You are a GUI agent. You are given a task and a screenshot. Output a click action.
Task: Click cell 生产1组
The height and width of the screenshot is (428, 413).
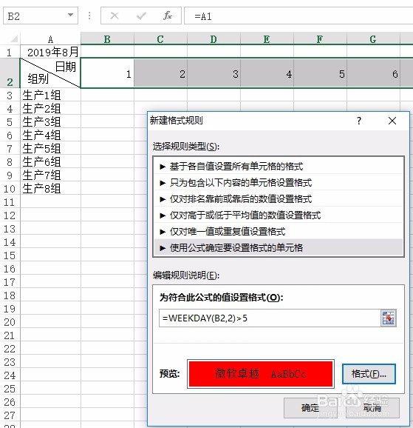coord(51,95)
